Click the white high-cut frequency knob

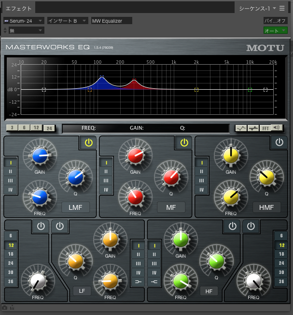click(x=253, y=281)
